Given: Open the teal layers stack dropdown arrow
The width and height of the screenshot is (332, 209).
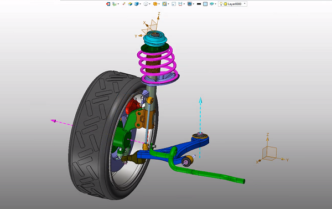Looking at the screenshot, I should [216, 4].
